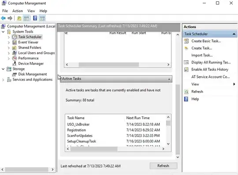Click the summary pane scroll-down arrow
This screenshot has height=175, width=238.
click(x=178, y=157)
